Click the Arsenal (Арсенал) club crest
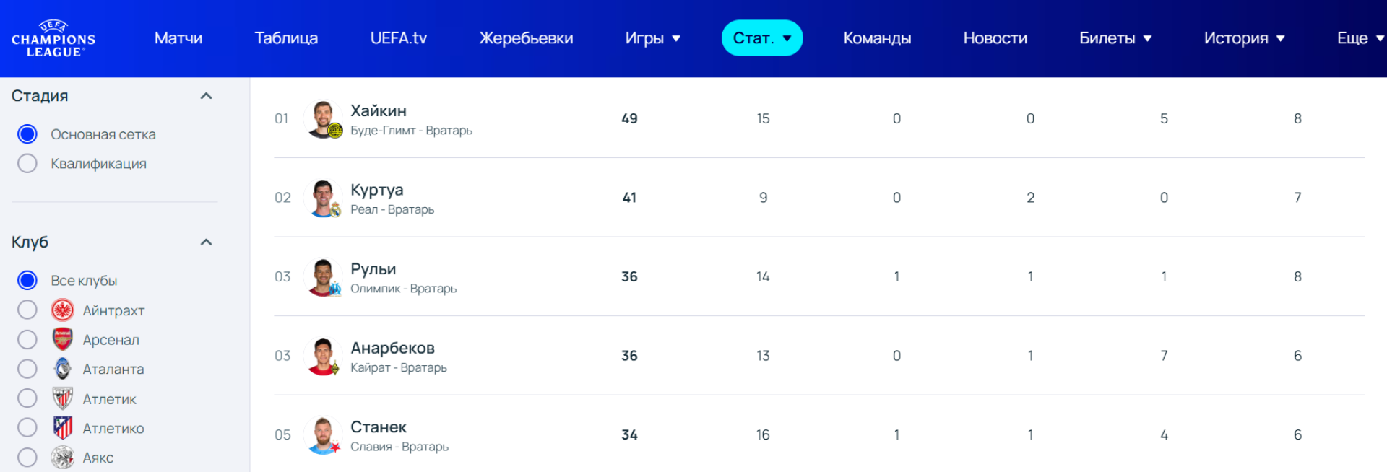Viewport: 1387px width, 472px height. point(63,339)
